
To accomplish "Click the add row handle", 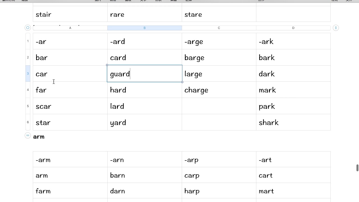I will (x=27, y=136).
